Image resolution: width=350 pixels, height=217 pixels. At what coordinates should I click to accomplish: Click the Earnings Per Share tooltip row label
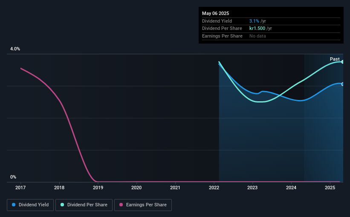222,36
